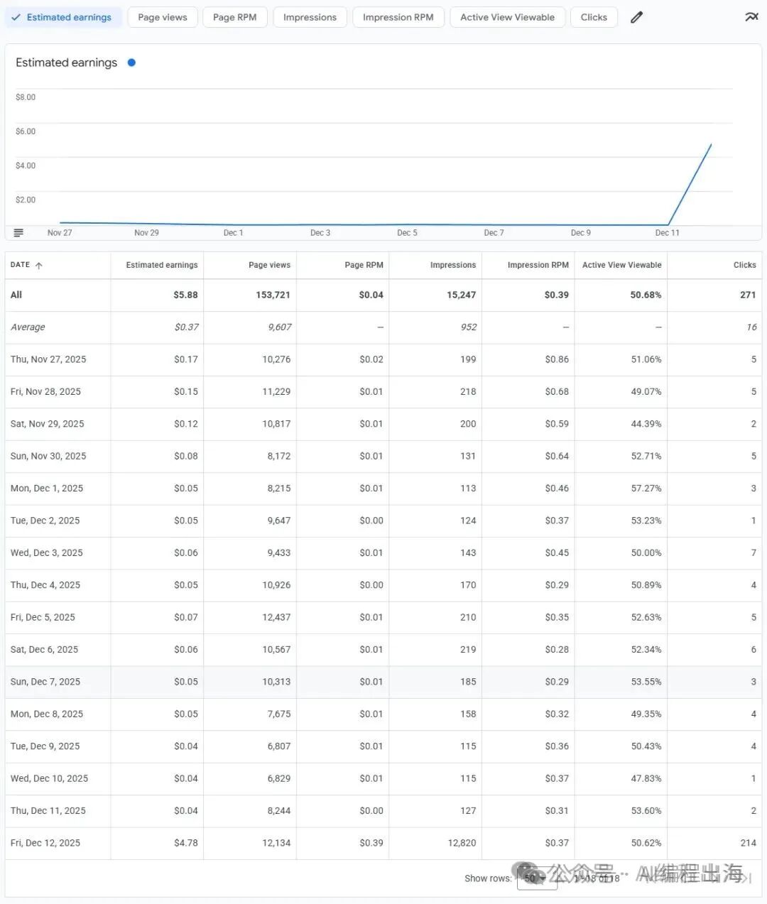Viewport: 767px width, 904px height.
Task: Click the total impressions value 15,247
Action: [x=461, y=295]
